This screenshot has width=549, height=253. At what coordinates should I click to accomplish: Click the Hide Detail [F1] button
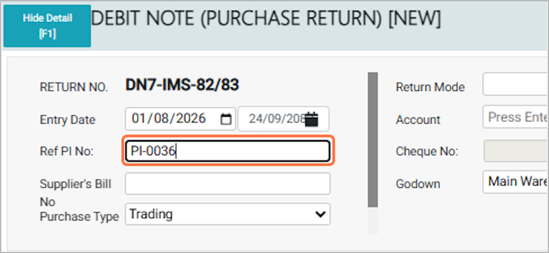click(47, 26)
